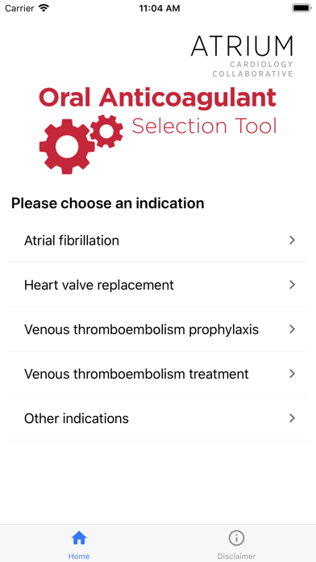Click the large red gear icon
This screenshot has width=316, height=562.
67,147
